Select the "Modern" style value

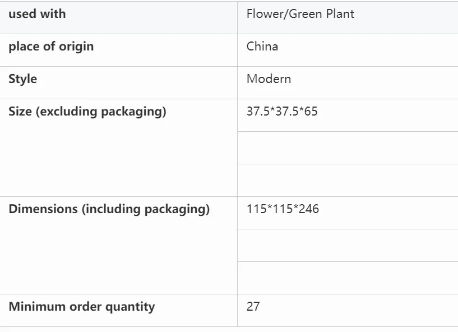coord(269,79)
